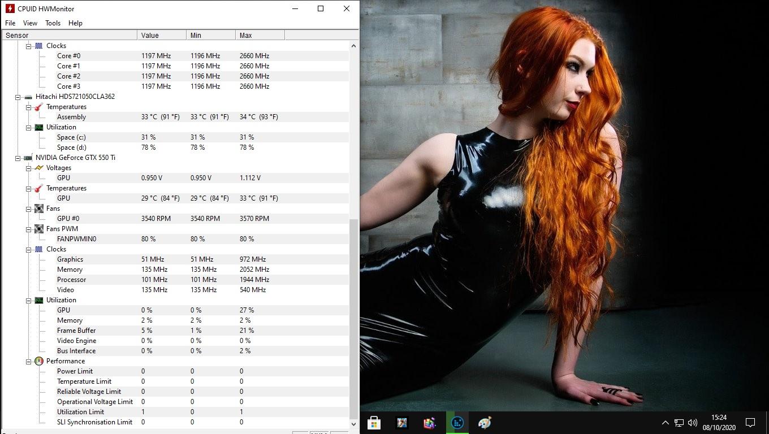The height and width of the screenshot is (434, 769).
Task: Click the Hitachi hard drive icon
Action: tap(28, 97)
